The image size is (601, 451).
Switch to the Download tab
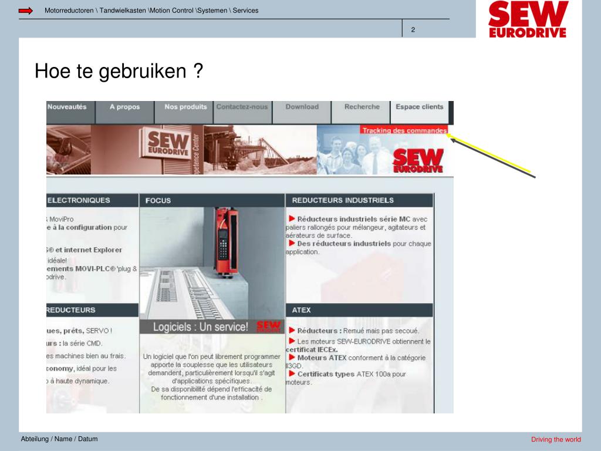tap(302, 112)
